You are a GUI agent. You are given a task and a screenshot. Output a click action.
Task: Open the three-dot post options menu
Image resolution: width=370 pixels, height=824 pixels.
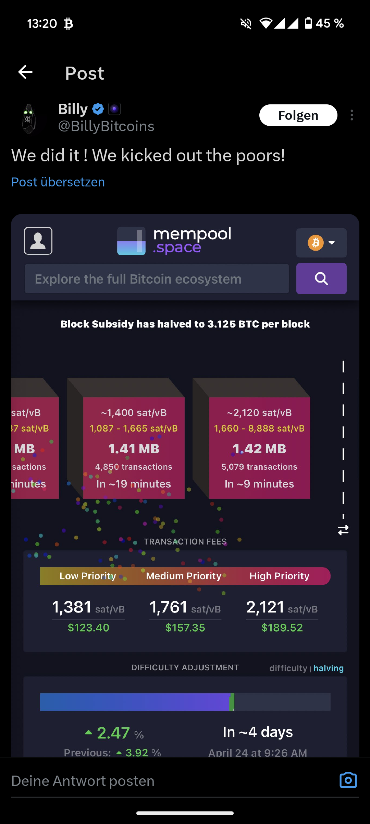[351, 115]
